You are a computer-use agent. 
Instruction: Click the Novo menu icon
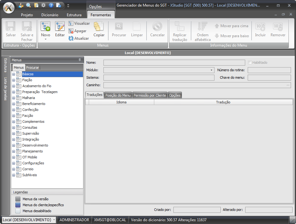(x=45, y=26)
